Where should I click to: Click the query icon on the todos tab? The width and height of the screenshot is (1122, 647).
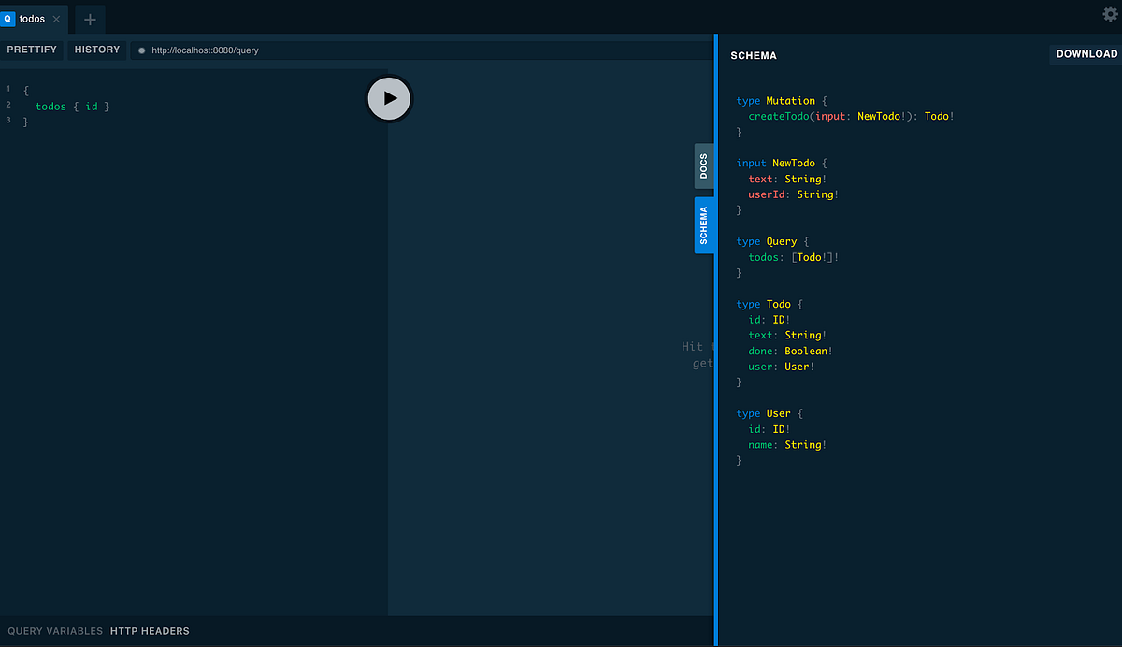pyautogui.click(x=9, y=18)
